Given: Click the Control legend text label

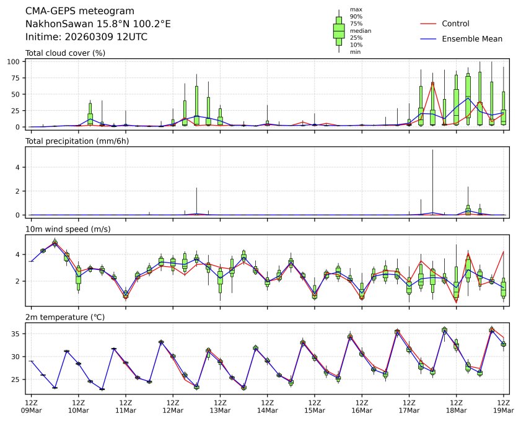Looking at the screenshot, I should coord(455,24).
